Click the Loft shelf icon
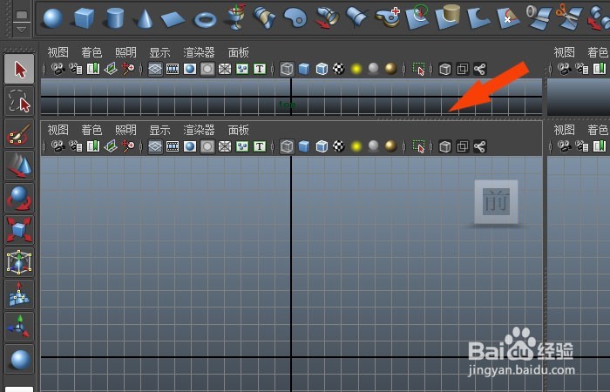 (x=265, y=17)
